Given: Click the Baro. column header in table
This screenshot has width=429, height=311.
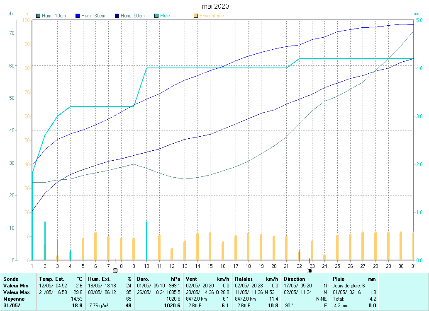Looking at the screenshot, I should click(143, 279).
